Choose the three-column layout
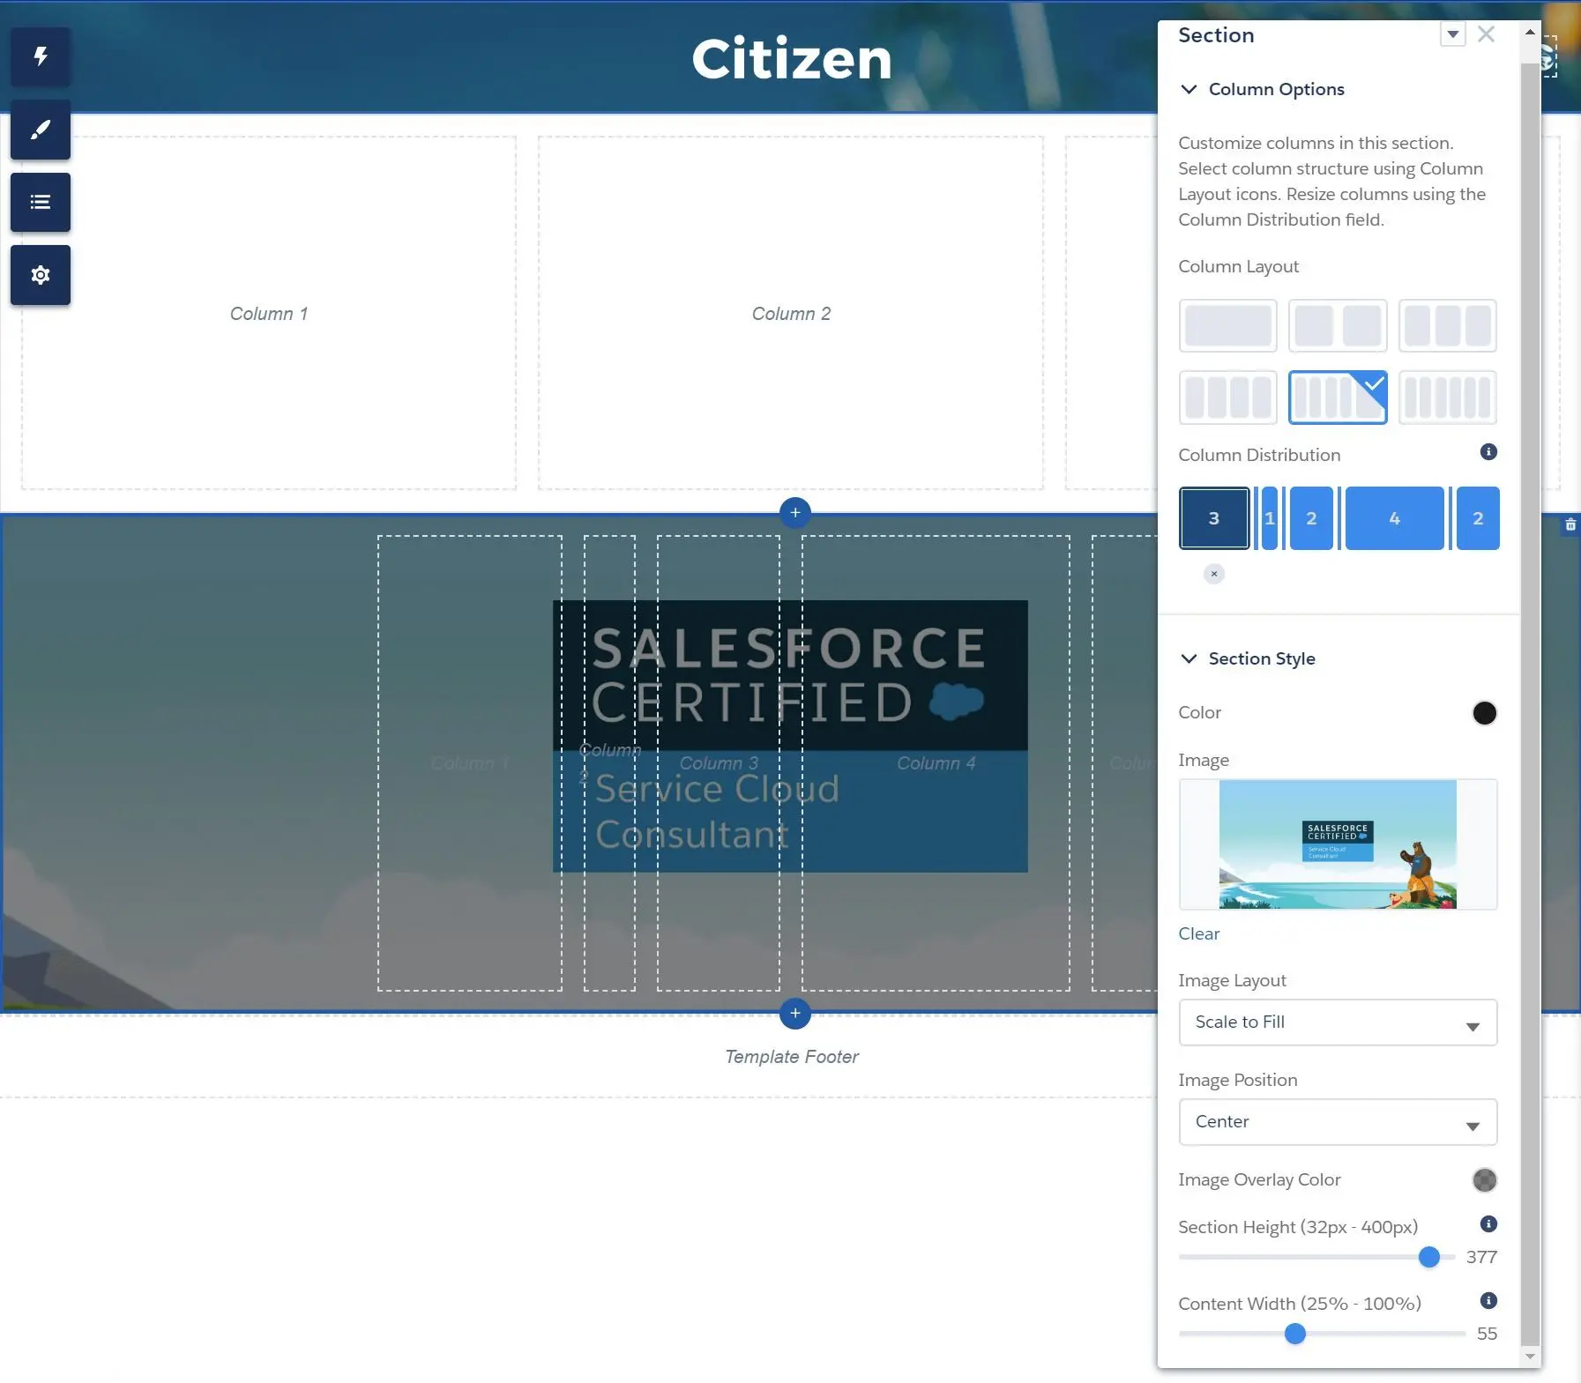1581x1383 pixels. [x=1447, y=326]
